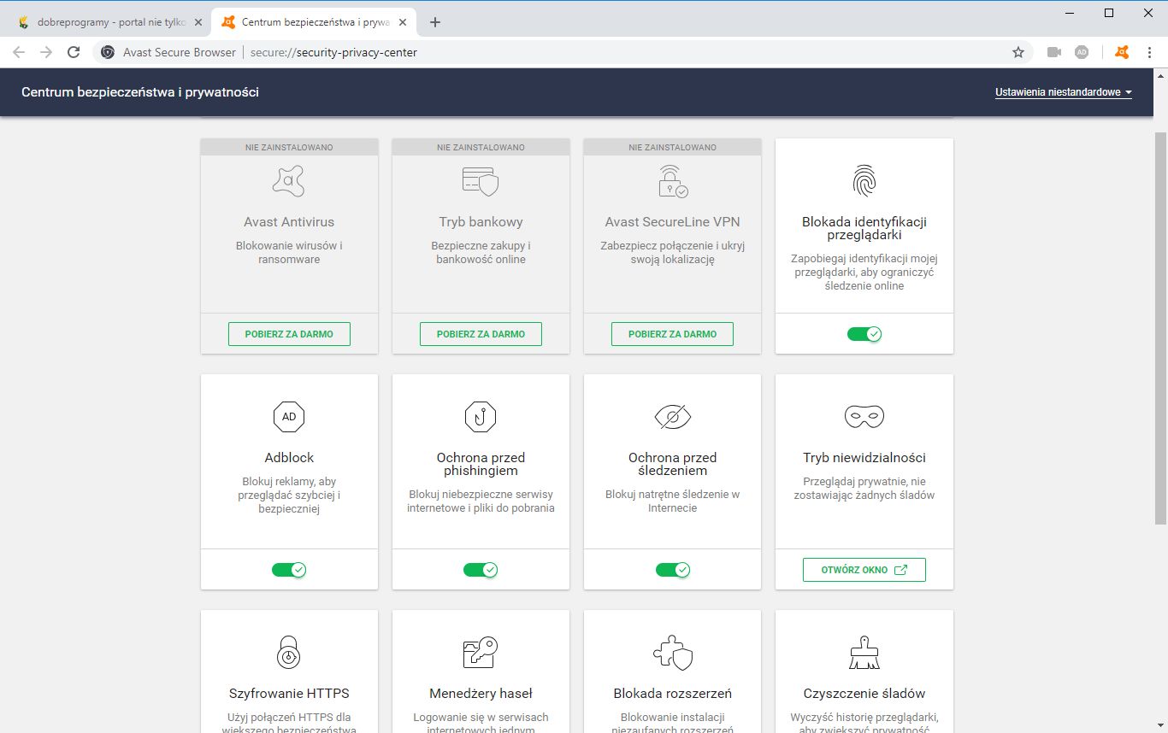Click Pobierz za darmo for Tryb bankowy
This screenshot has height=733, width=1168.
pos(481,334)
